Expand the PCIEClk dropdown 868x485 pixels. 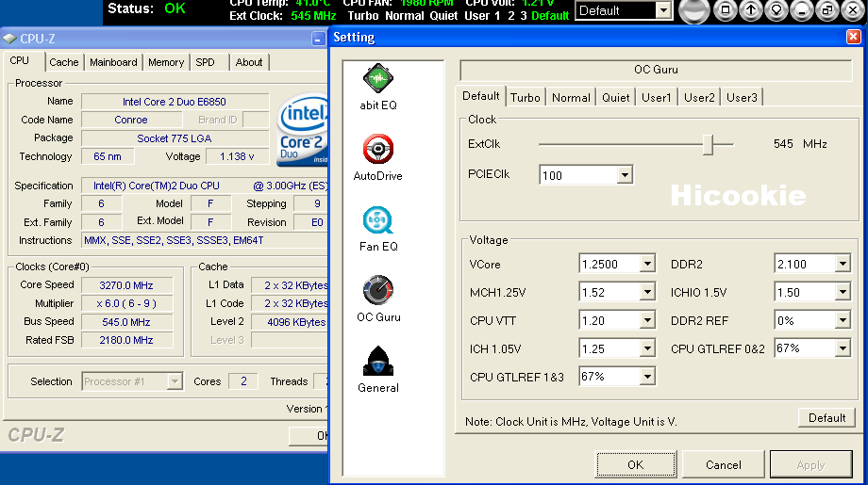click(625, 175)
